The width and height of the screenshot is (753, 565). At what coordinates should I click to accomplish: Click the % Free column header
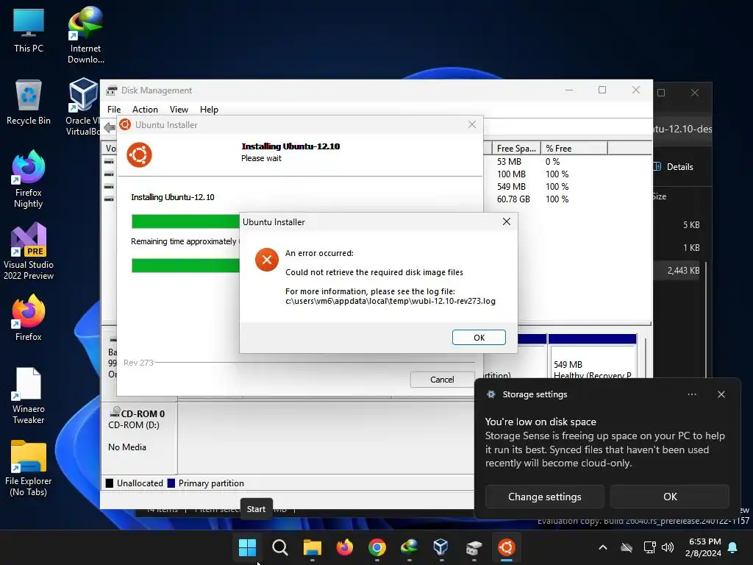click(x=574, y=149)
